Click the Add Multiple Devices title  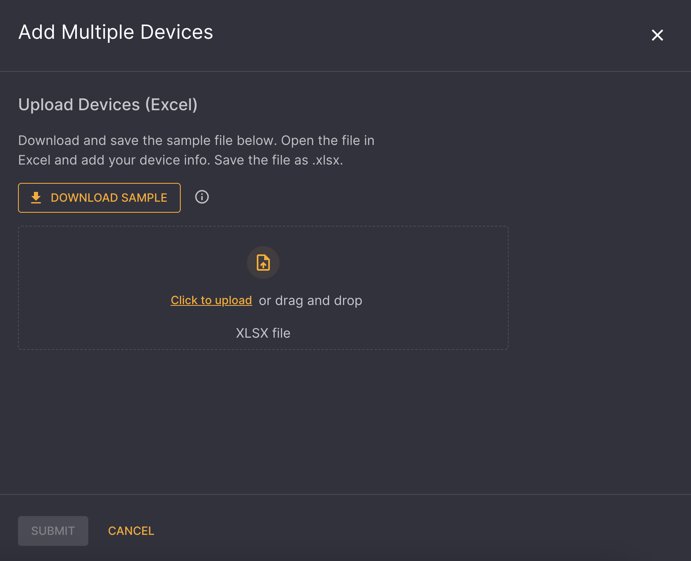116,32
